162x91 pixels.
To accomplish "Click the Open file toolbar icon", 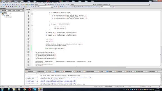I will pos(4,5).
